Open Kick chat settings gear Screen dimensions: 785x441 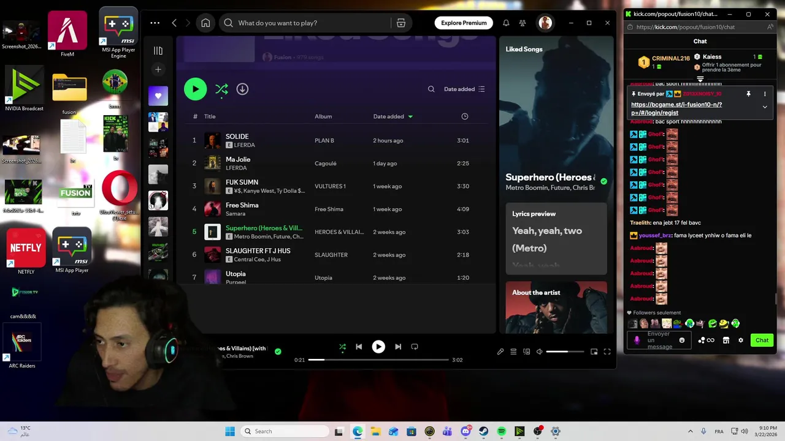click(741, 341)
